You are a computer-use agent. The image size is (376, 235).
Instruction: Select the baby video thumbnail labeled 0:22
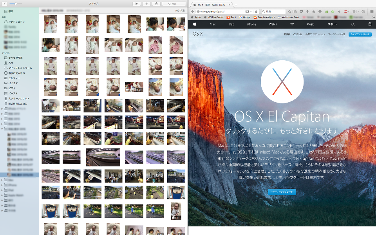coord(176,211)
